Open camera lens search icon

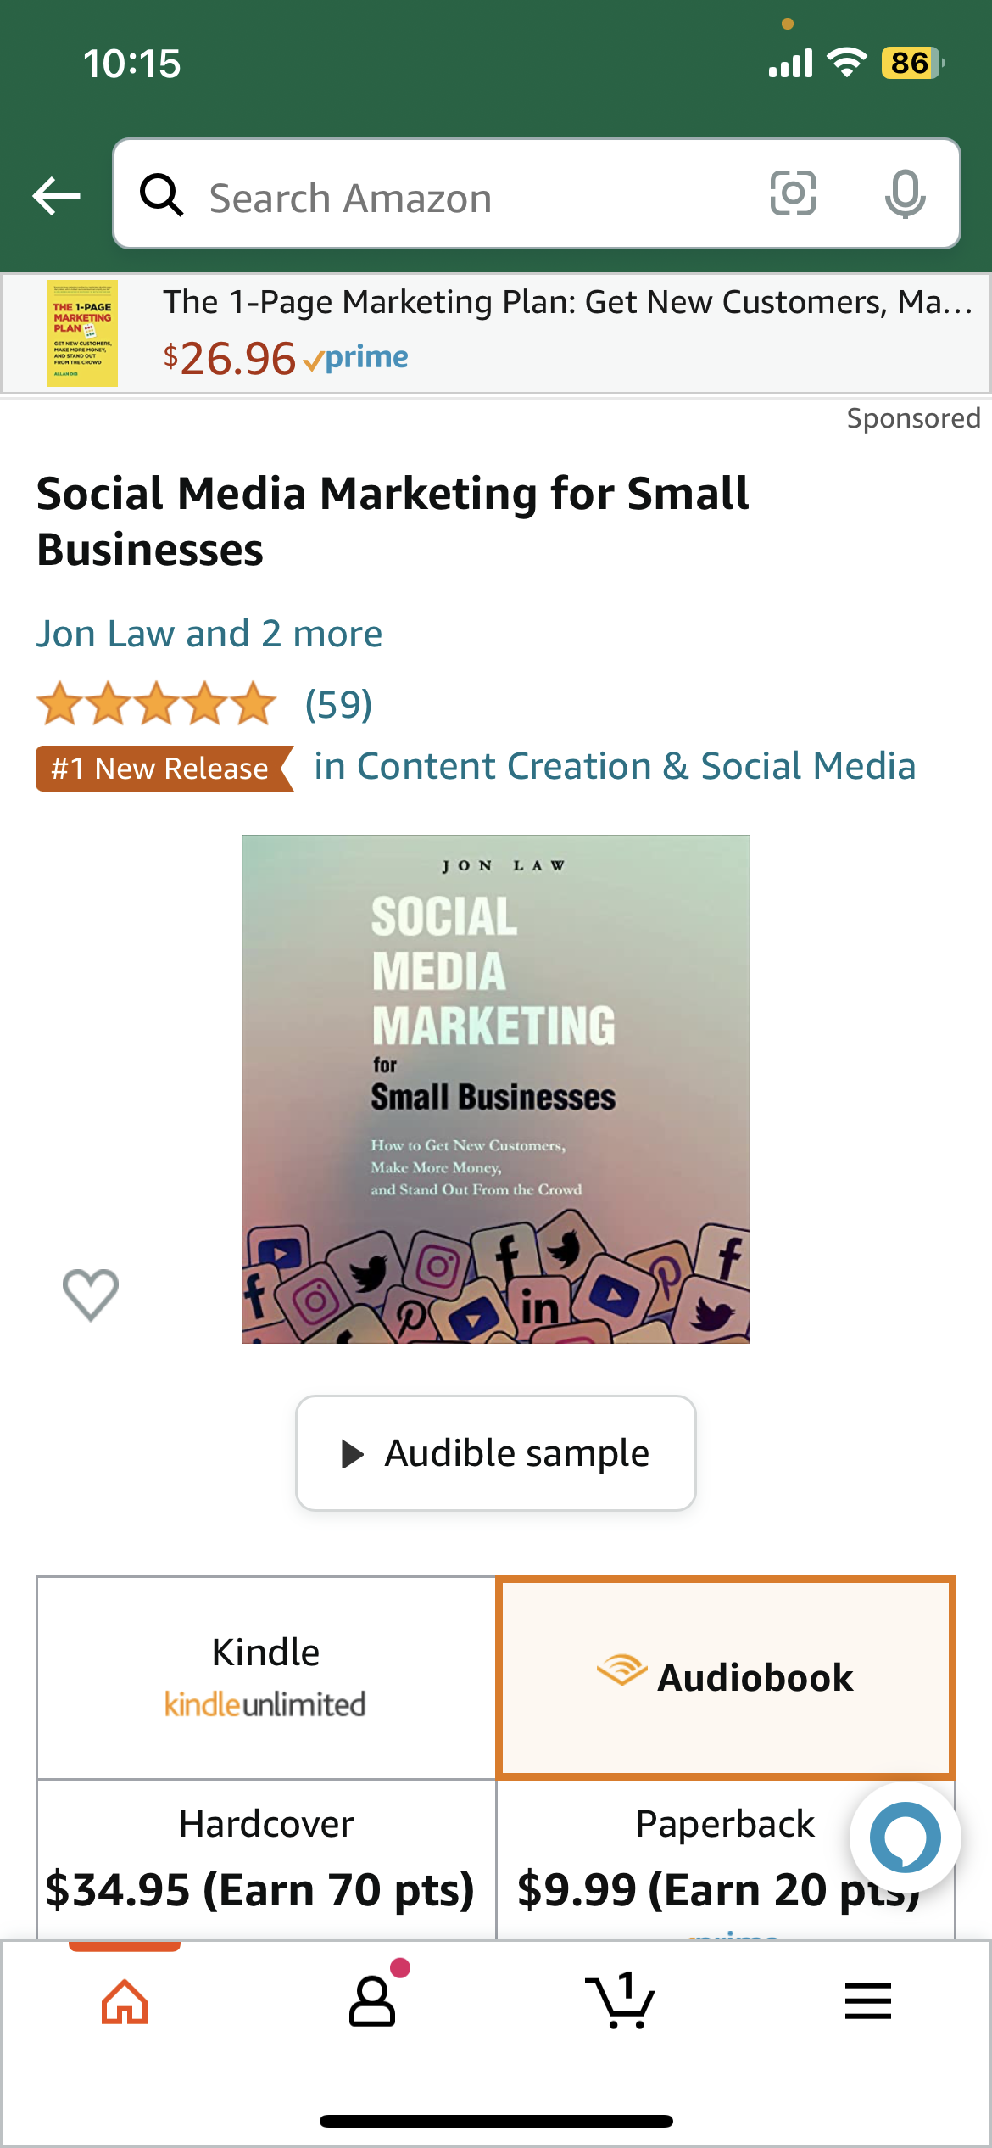[x=793, y=193]
